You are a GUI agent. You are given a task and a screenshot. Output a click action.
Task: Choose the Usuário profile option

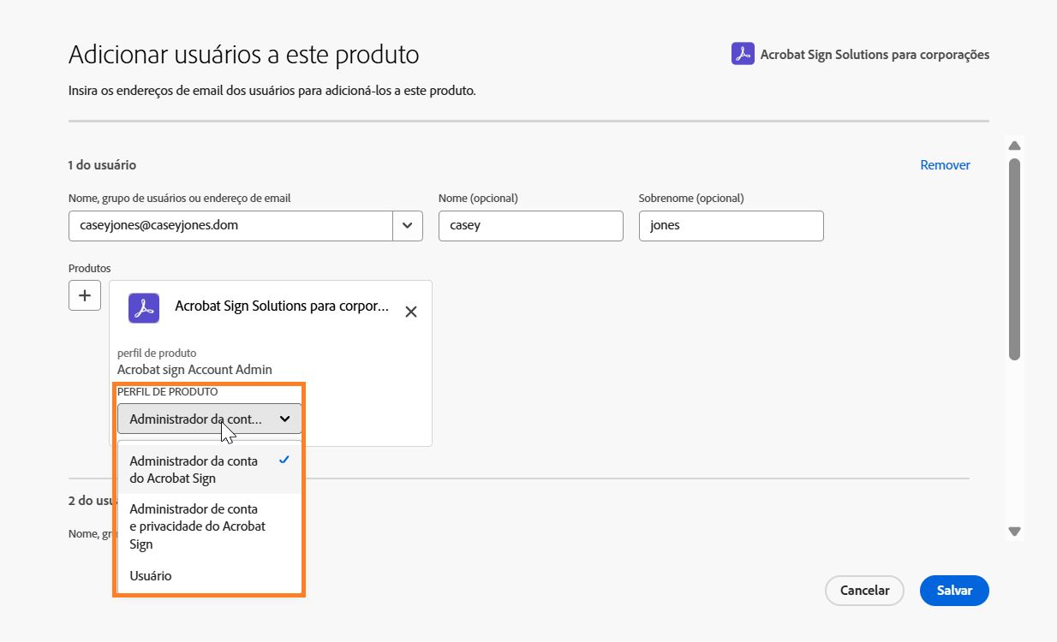tap(151, 575)
